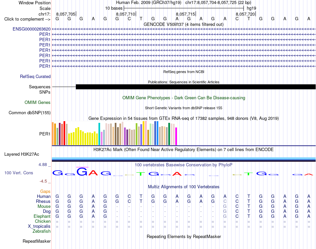Click the 100 Vert. Cons label
The height and width of the screenshot is (249, 316).
pyautogui.click(x=19, y=173)
